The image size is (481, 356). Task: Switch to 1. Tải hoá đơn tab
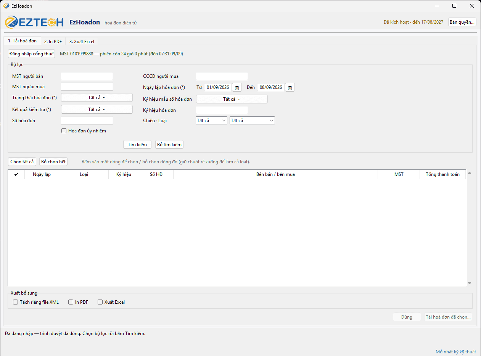(x=22, y=41)
